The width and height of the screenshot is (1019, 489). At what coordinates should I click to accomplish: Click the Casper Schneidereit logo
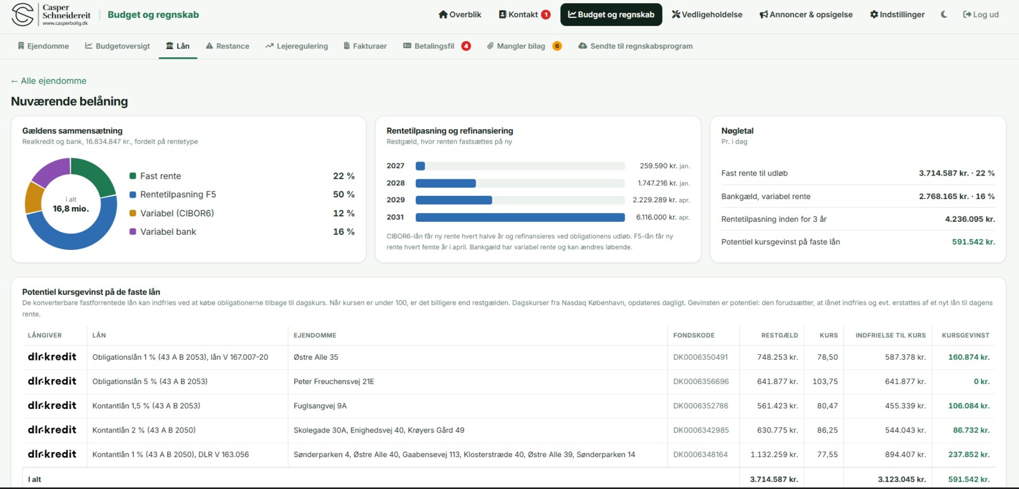pyautogui.click(x=51, y=15)
